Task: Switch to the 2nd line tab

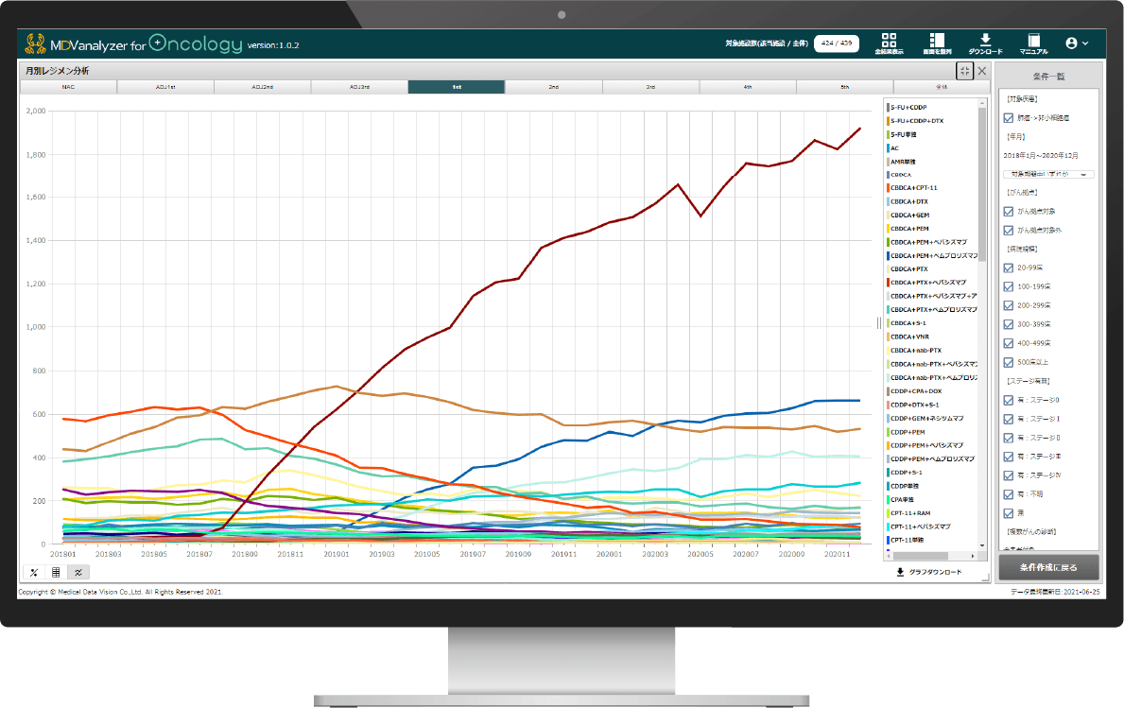Action: click(x=553, y=87)
